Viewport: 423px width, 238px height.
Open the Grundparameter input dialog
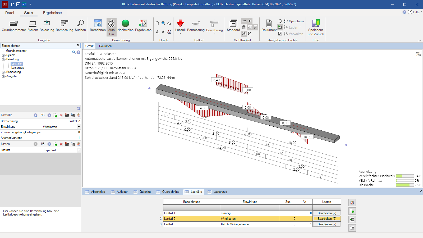[14, 26]
